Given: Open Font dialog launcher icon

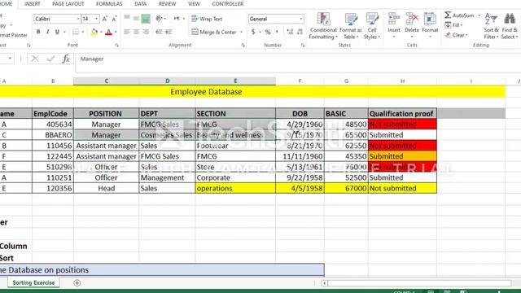Looking at the screenshot, I should (x=117, y=46).
